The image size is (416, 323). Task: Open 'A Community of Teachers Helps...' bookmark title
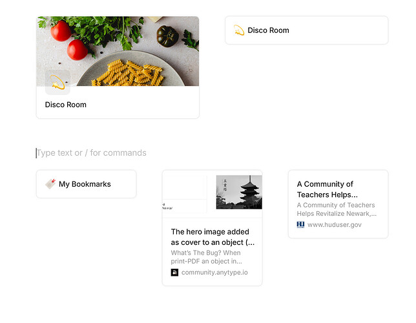click(x=328, y=189)
